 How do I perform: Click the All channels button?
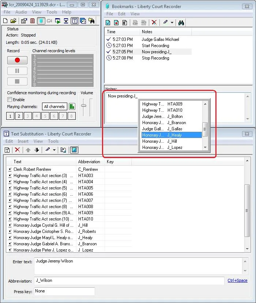point(54,107)
